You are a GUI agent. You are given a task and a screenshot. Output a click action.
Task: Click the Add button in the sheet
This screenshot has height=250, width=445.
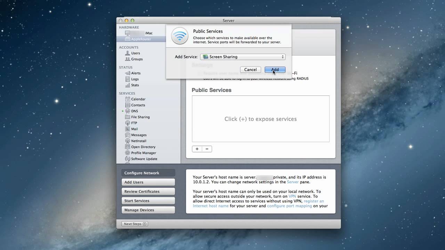(x=275, y=69)
